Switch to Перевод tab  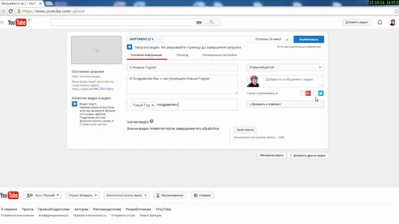[182, 55]
